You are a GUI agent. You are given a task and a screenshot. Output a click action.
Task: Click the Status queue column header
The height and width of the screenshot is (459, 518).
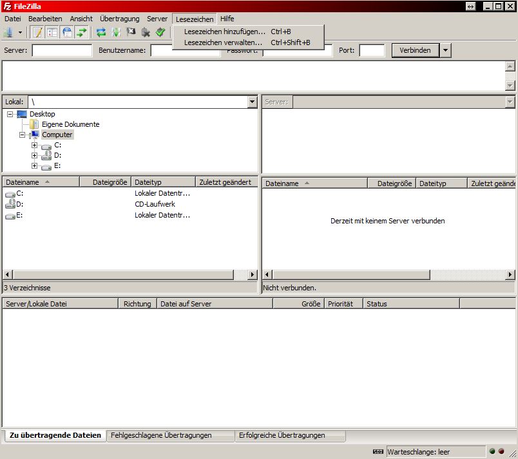pyautogui.click(x=411, y=304)
